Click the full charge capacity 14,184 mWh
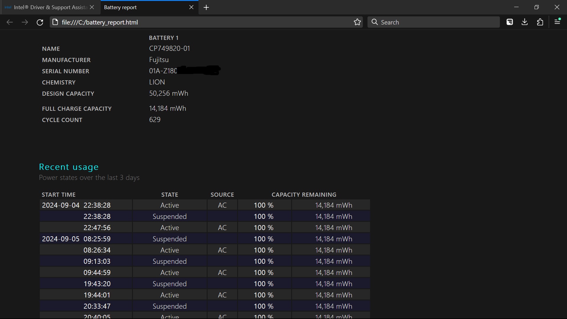Screen dimensions: 567x319 pos(167,108)
